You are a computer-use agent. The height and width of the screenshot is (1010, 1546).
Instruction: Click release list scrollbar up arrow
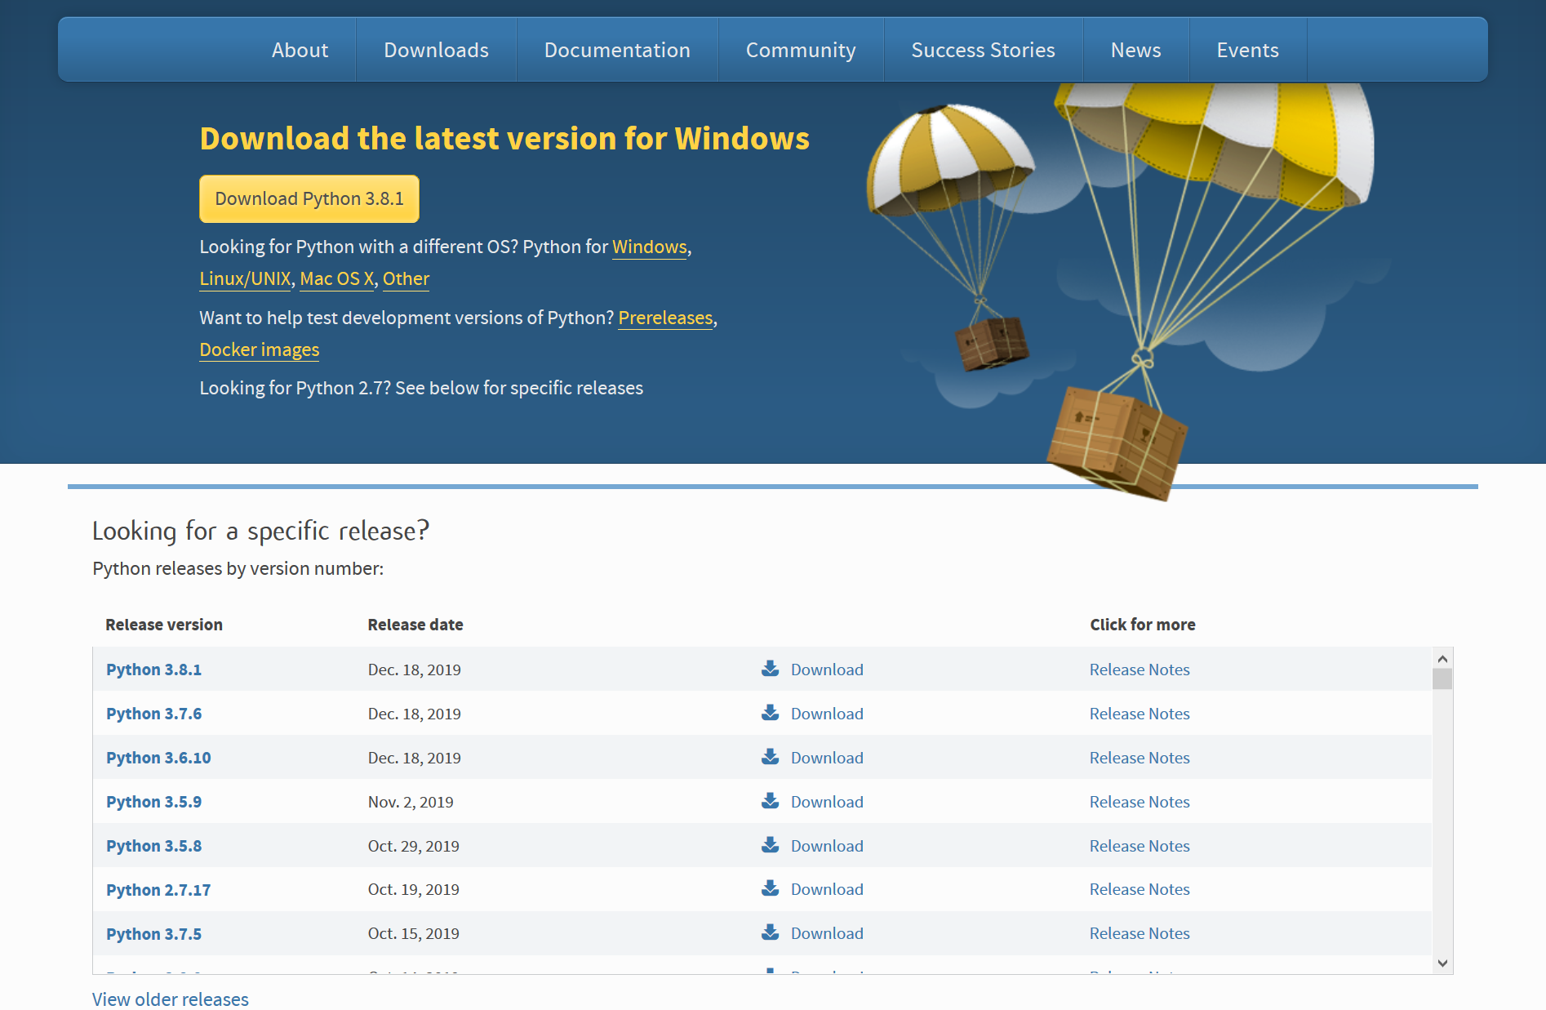(x=1442, y=658)
